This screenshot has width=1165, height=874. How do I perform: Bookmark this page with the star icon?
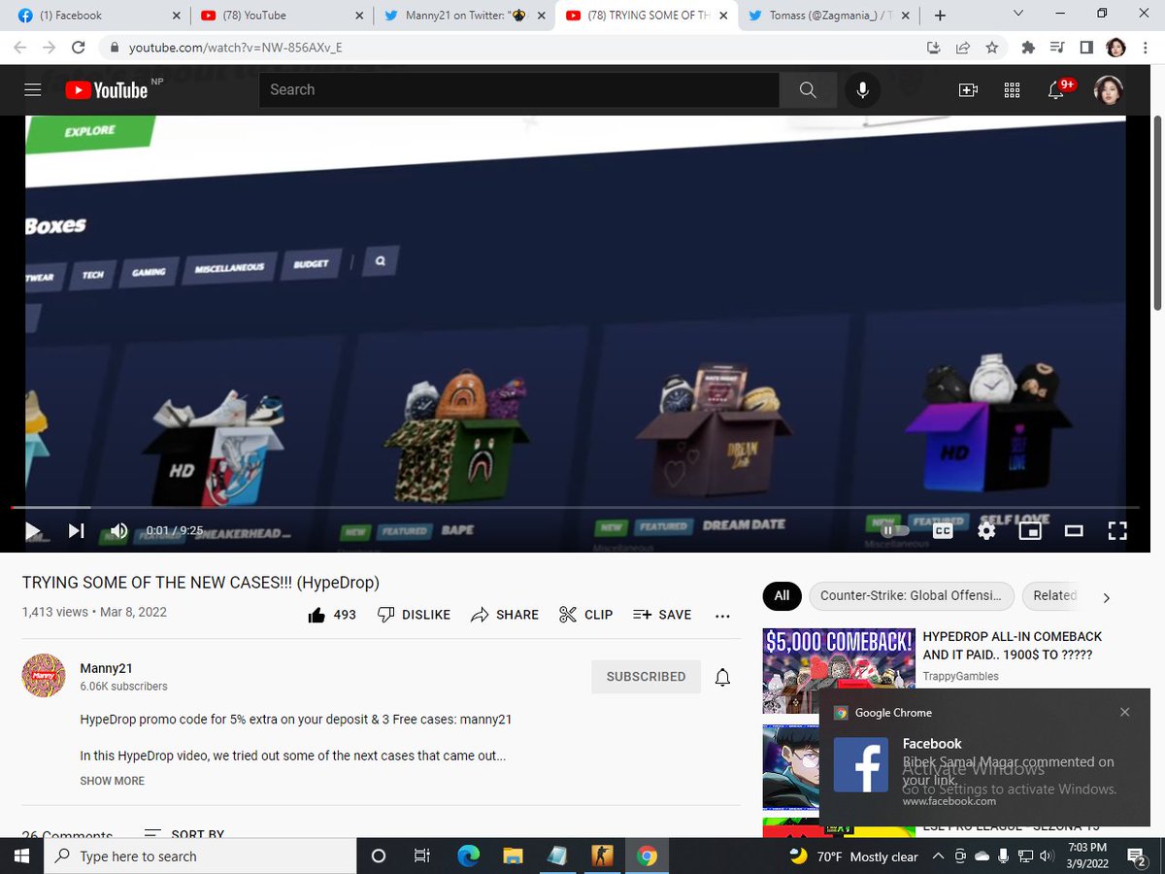991,48
